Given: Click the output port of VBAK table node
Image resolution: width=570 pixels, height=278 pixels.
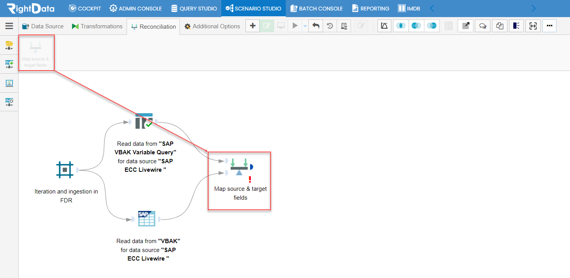Looking at the screenshot, I should [159, 219].
